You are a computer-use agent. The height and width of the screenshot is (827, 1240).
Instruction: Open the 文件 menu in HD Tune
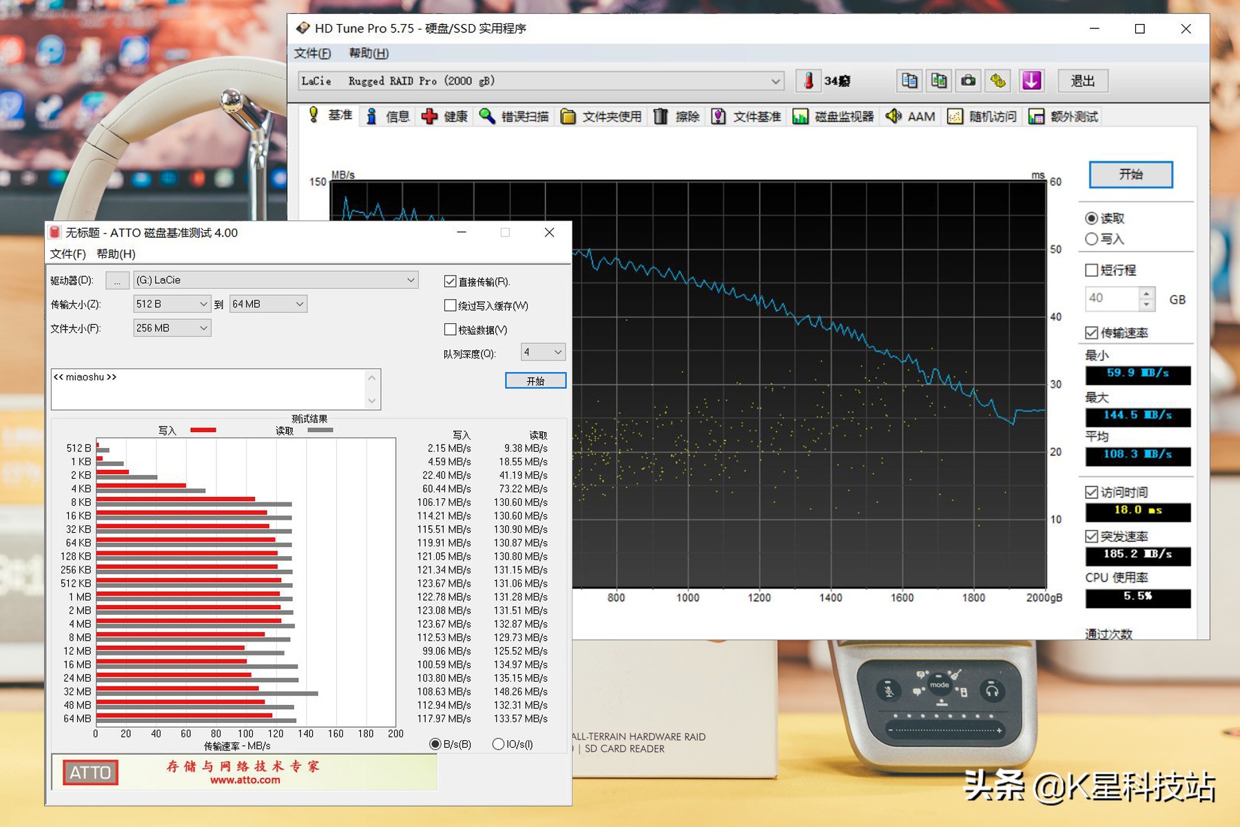pyautogui.click(x=312, y=53)
